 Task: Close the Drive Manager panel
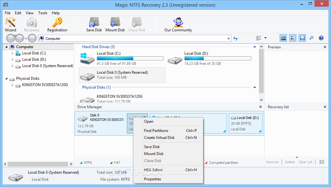click(261, 107)
